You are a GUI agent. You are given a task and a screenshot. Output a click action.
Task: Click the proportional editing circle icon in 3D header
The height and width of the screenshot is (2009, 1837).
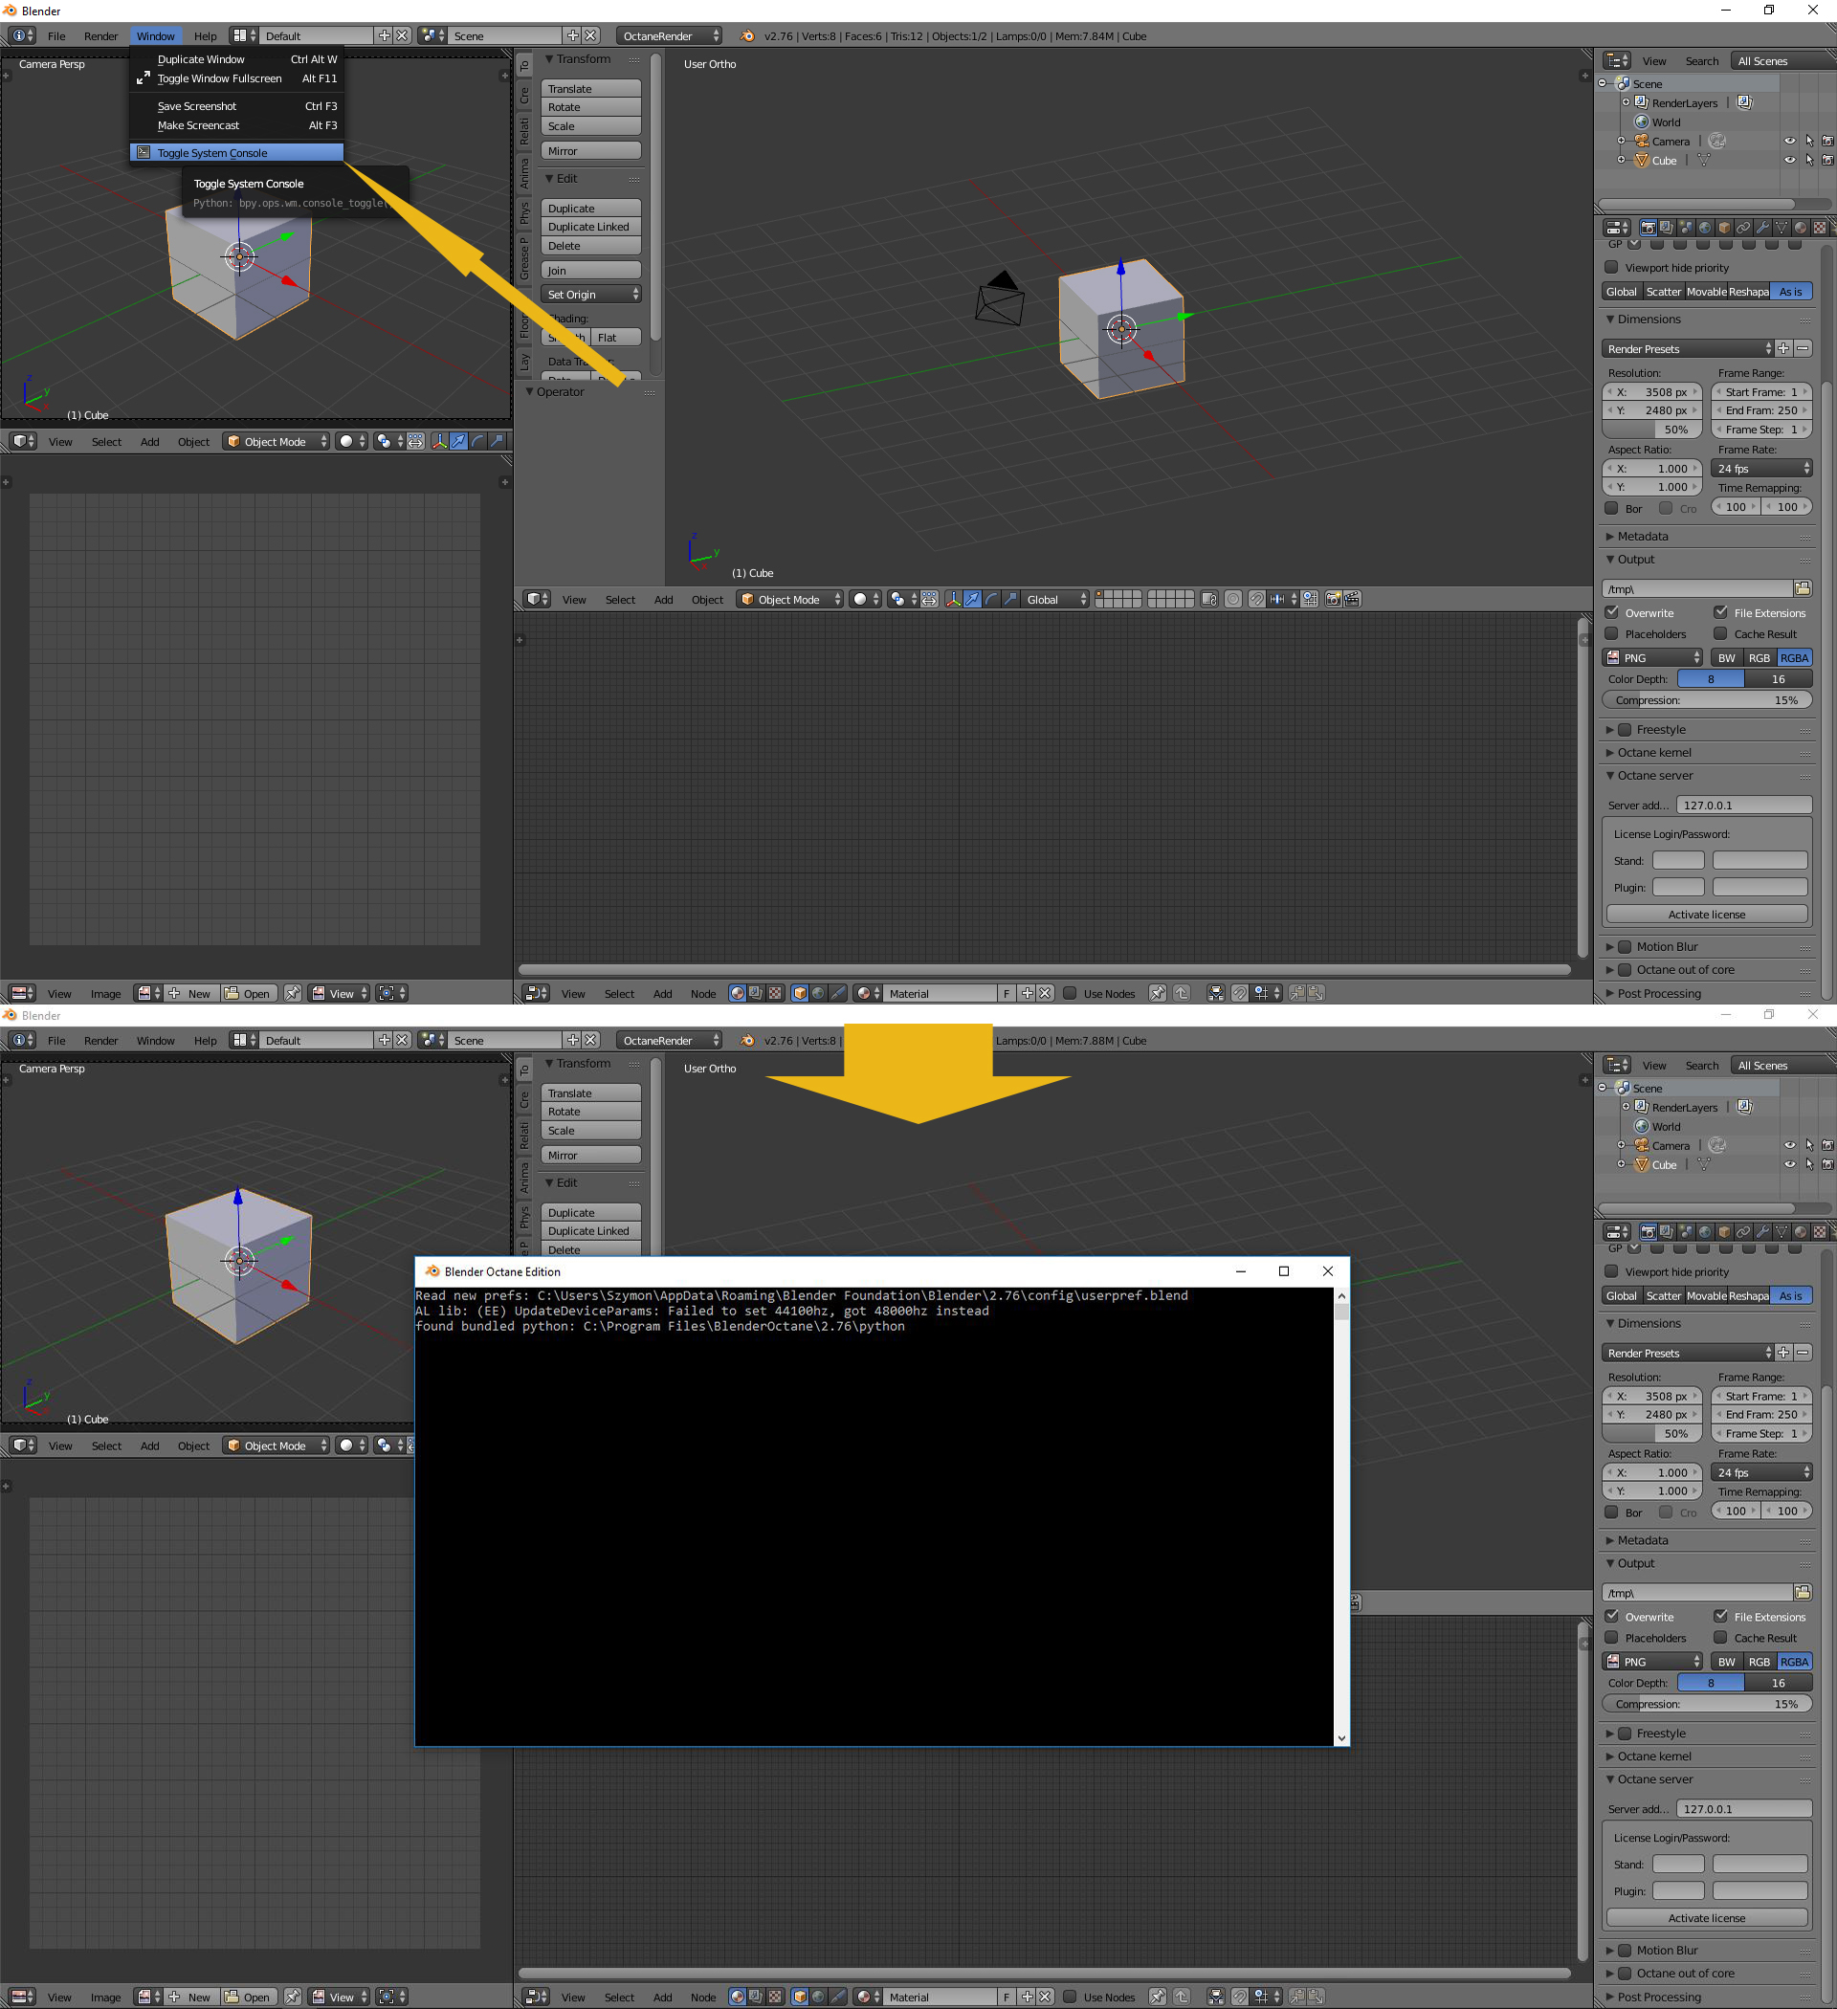[x=1233, y=599]
